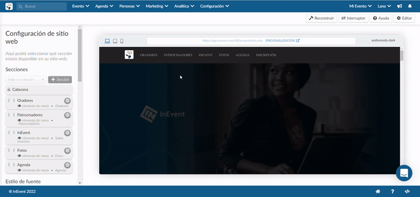Select tablet preview device icon
This screenshot has height=197, width=420.
(x=115, y=41)
